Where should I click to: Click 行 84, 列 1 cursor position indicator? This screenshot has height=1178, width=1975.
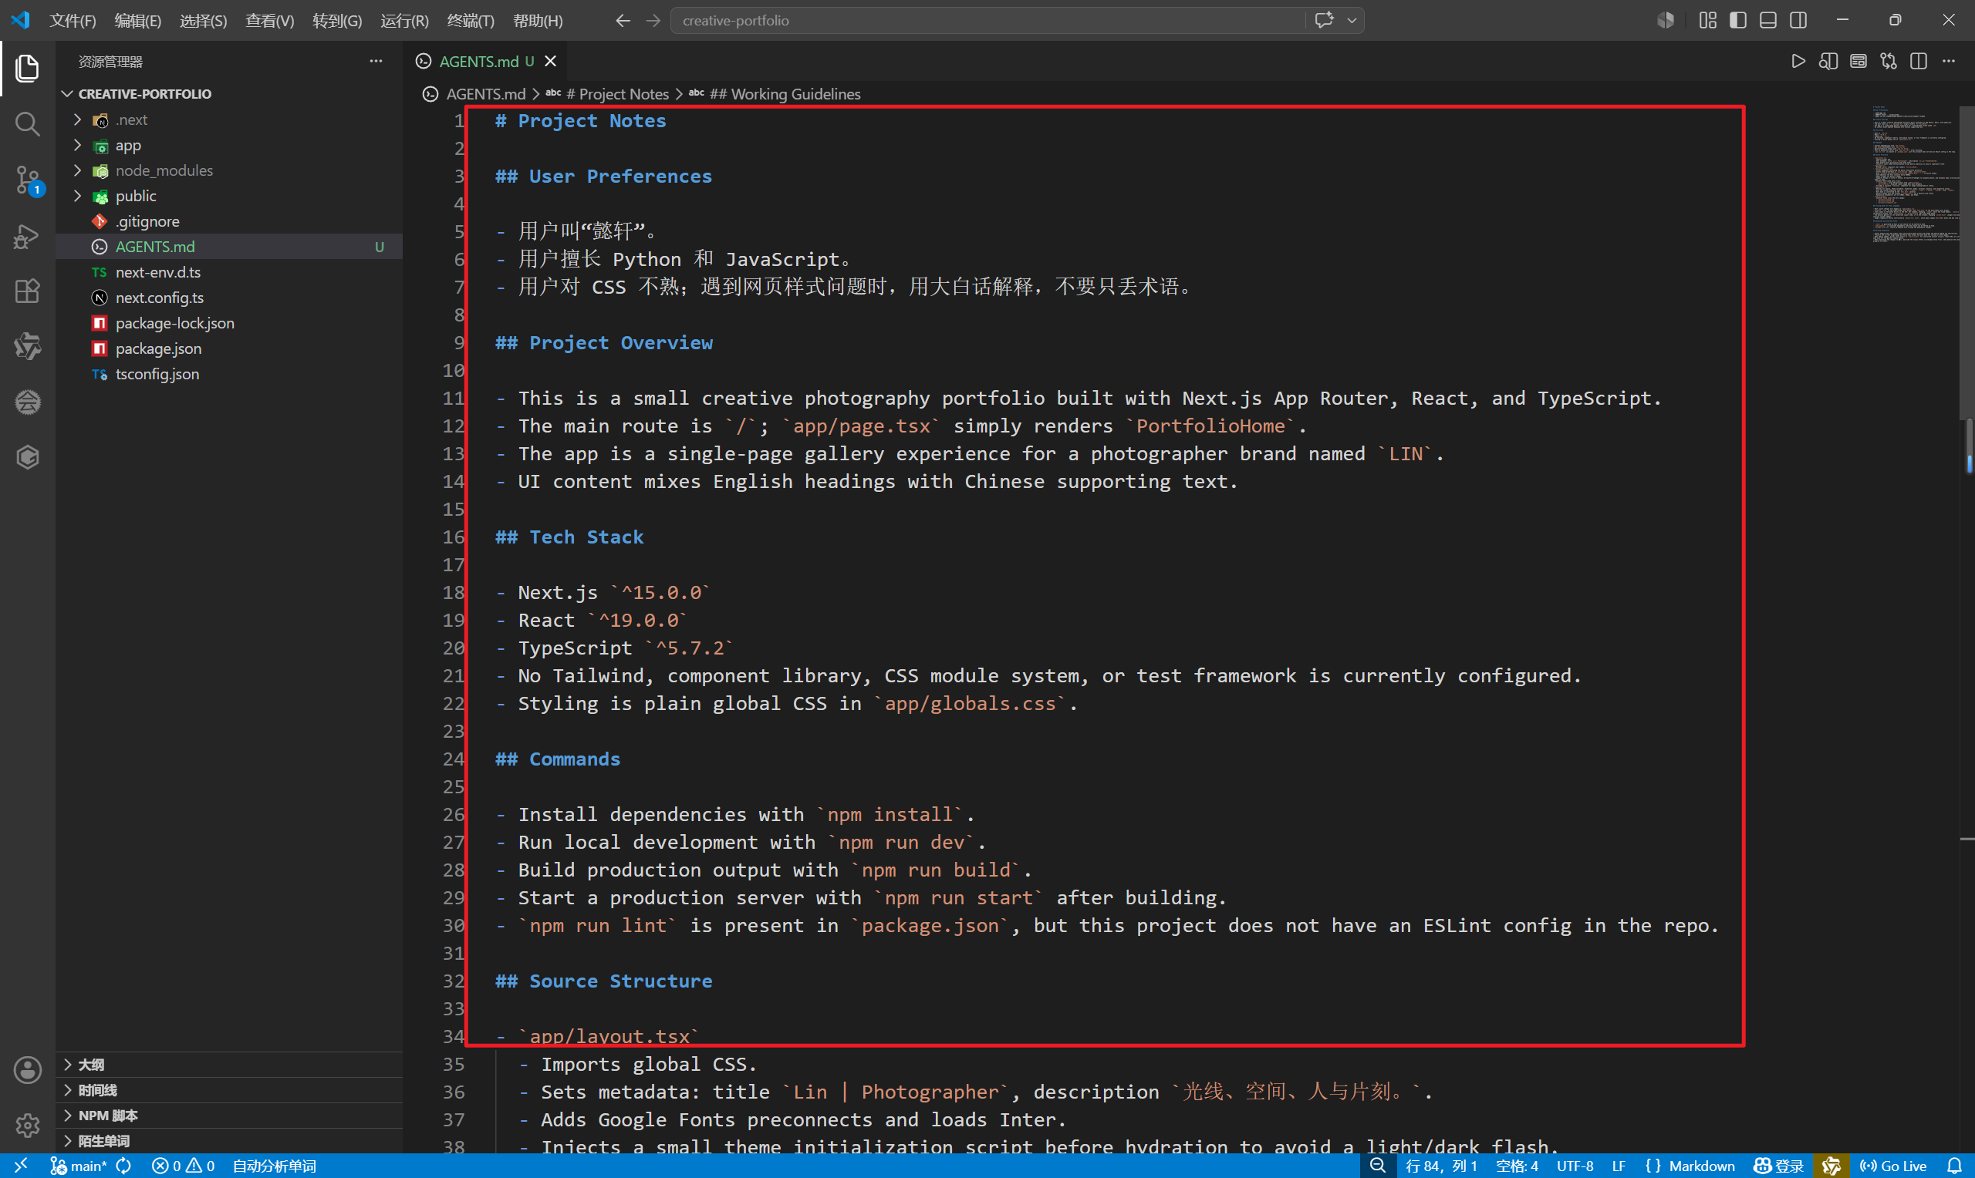tap(1440, 1166)
